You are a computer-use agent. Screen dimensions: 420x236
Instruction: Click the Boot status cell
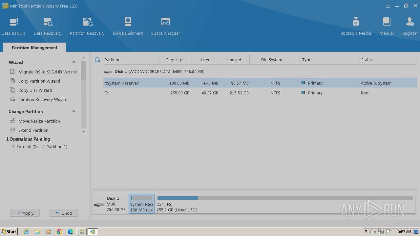[365, 93]
